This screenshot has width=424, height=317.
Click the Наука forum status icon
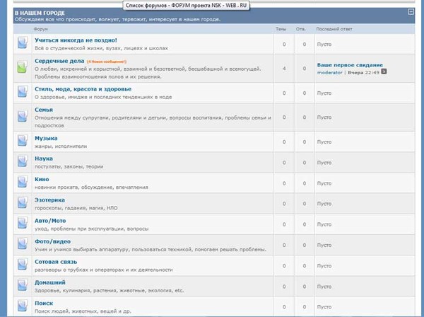point(23,161)
